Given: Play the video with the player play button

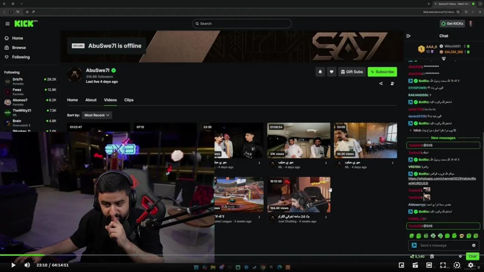Looking at the screenshot, I should (x=13, y=265).
